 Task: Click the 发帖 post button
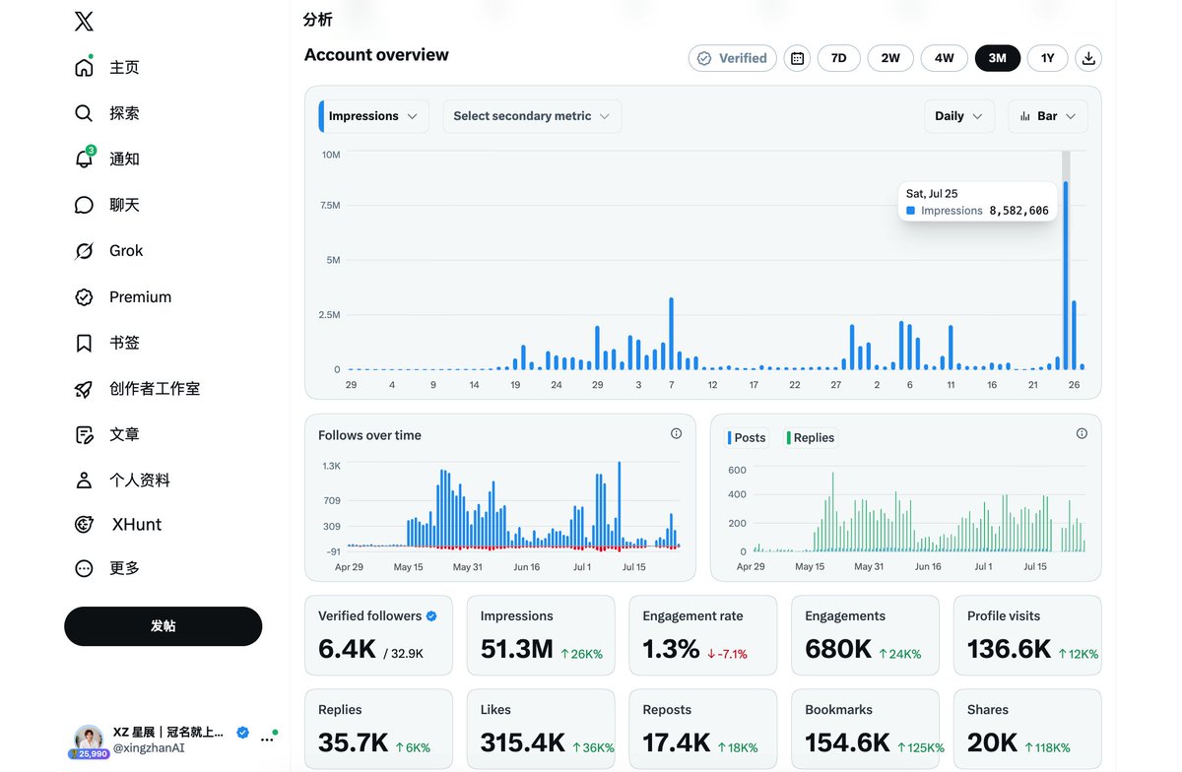tap(164, 626)
